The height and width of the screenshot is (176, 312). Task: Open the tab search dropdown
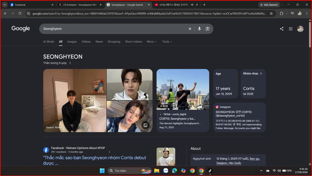point(5,5)
